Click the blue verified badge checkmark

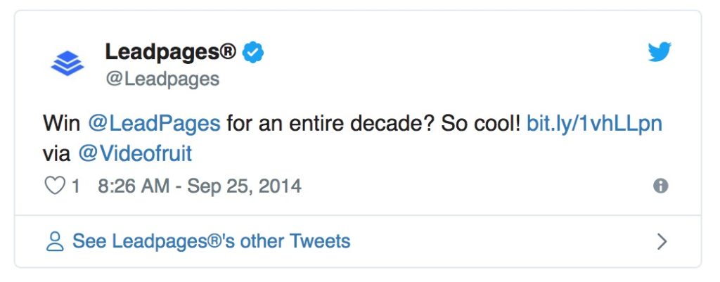[x=253, y=52]
